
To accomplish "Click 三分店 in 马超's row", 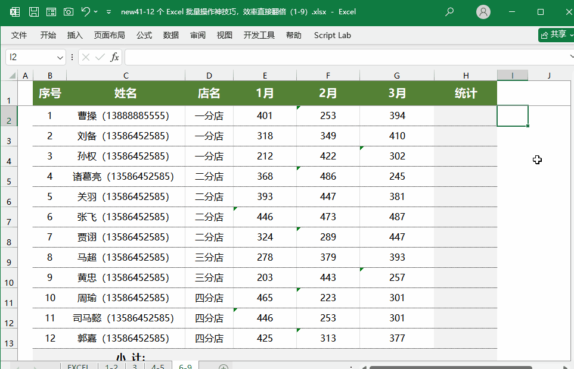I will coord(209,257).
